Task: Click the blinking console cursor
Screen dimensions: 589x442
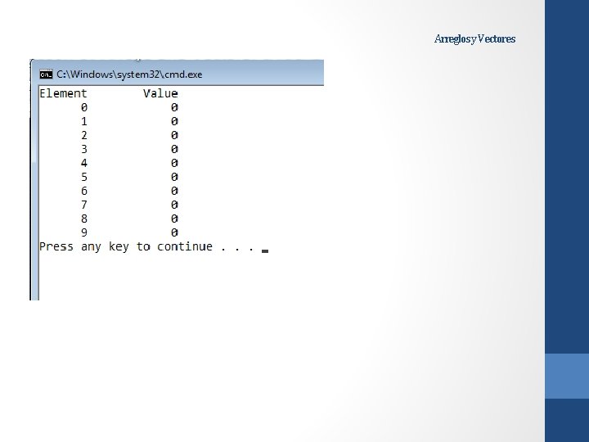Action: click(x=265, y=251)
